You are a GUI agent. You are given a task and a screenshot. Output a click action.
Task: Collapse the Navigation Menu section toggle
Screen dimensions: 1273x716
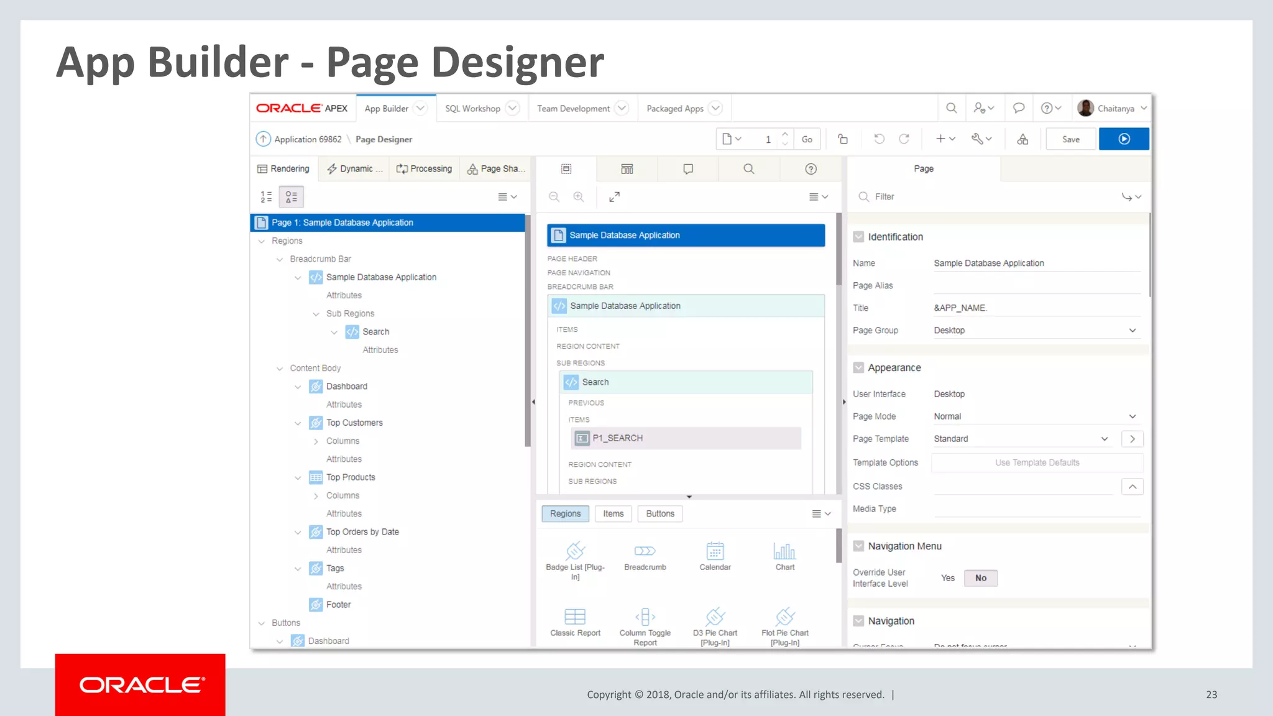click(x=858, y=546)
